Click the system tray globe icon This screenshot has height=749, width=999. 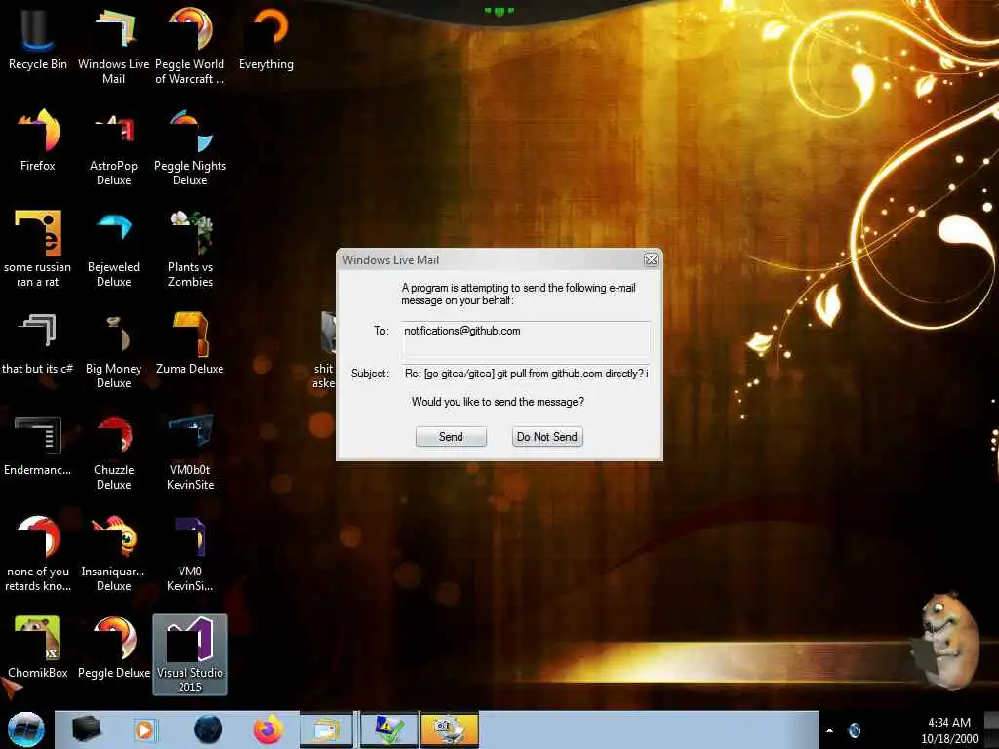pyautogui.click(x=855, y=730)
